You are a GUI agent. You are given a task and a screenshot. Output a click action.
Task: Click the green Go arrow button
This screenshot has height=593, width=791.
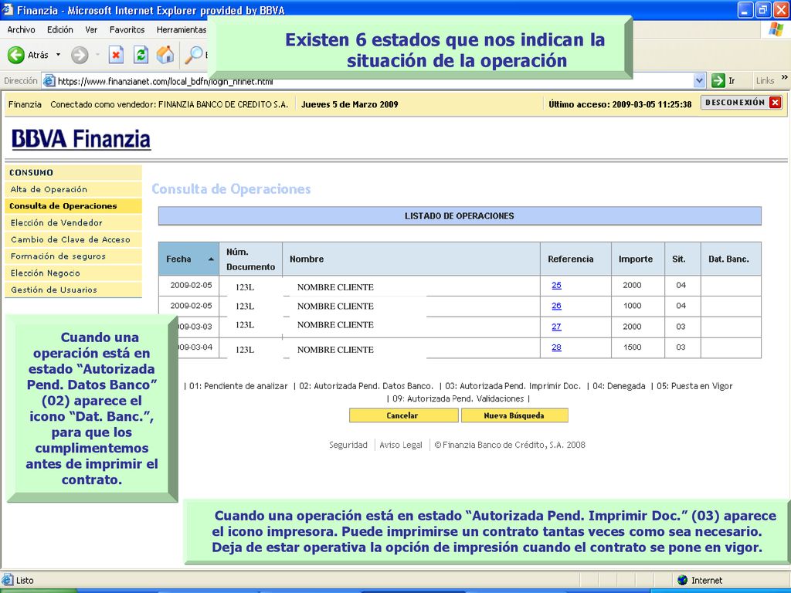tap(718, 80)
